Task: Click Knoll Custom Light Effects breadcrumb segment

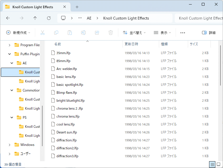Action: (126, 18)
